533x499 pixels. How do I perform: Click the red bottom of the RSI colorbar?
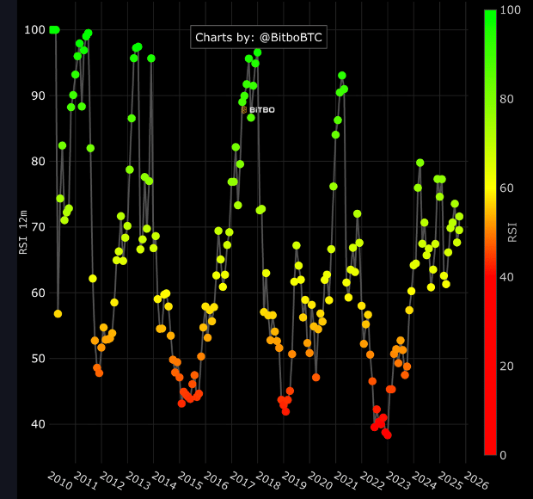490,449
